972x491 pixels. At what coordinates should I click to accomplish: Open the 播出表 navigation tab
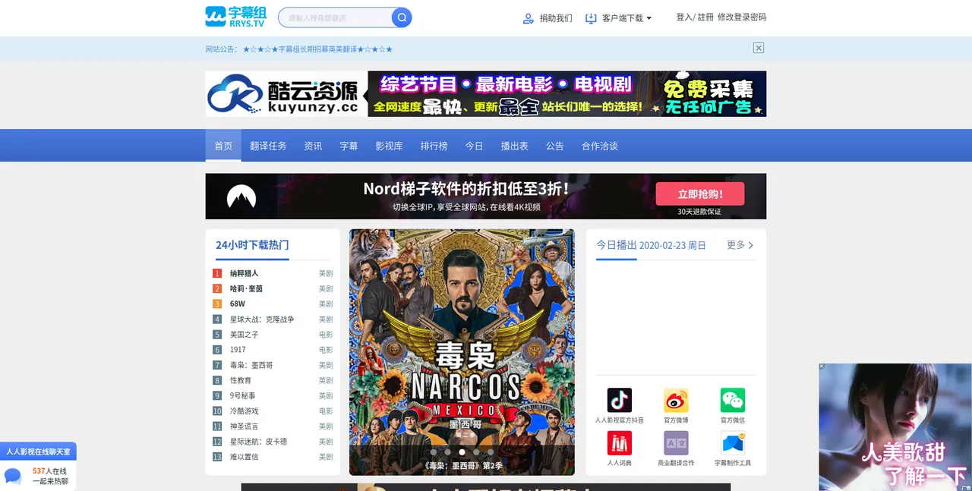pos(514,146)
